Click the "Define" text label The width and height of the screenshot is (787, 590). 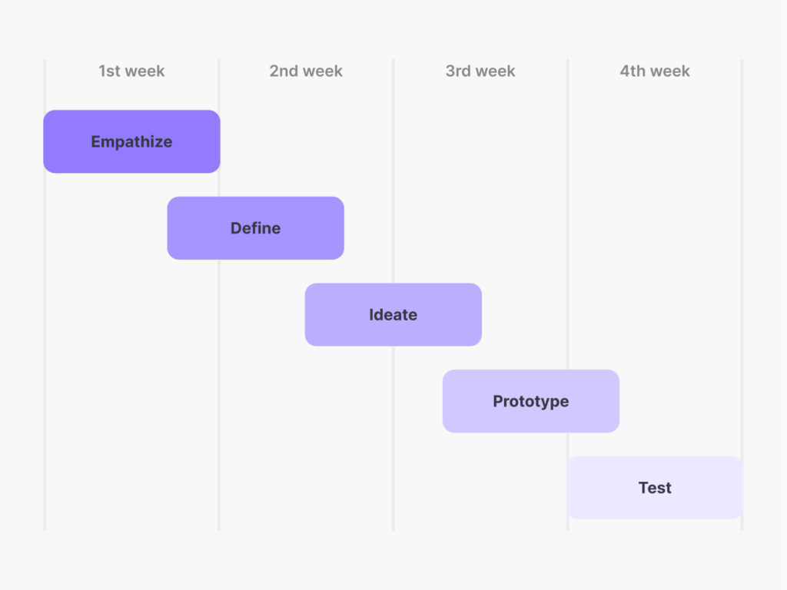(255, 228)
